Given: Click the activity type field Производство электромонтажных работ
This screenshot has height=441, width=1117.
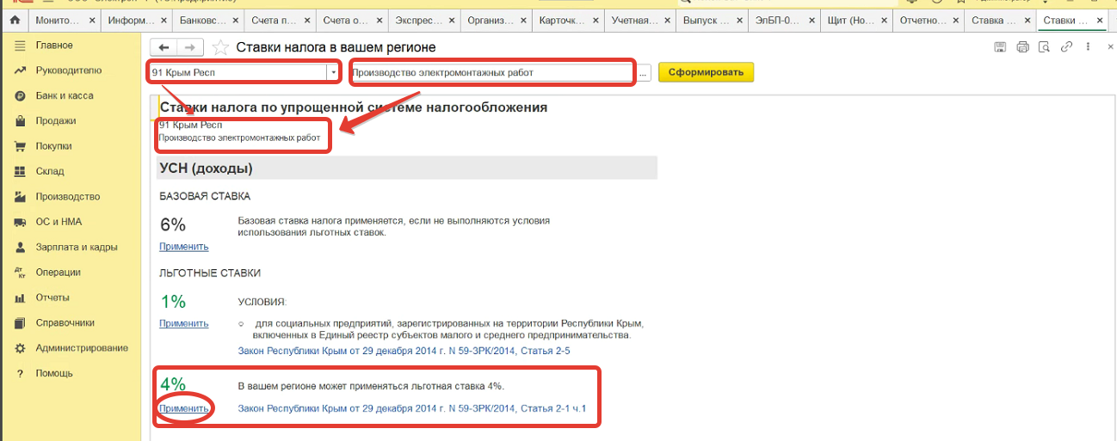Looking at the screenshot, I should click(492, 73).
